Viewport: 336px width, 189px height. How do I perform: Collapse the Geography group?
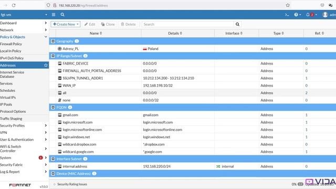click(x=53, y=41)
